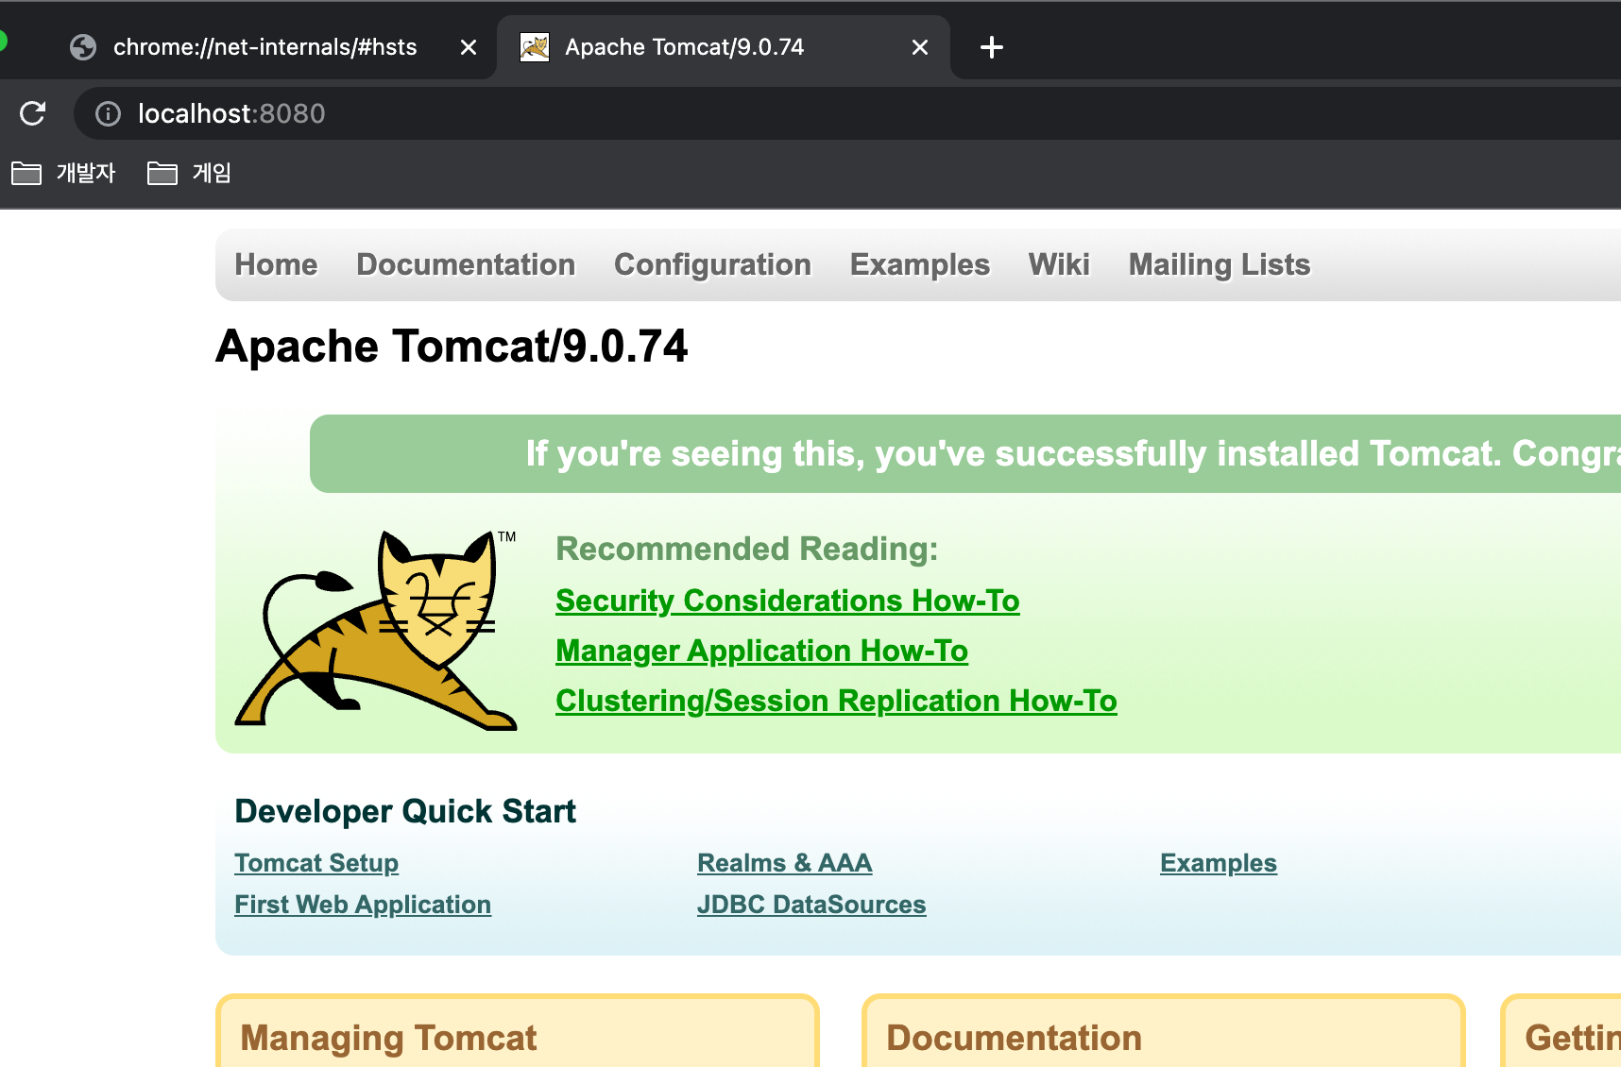Visit the Wiki nav link
This screenshot has height=1067, width=1621.
[1059, 264]
